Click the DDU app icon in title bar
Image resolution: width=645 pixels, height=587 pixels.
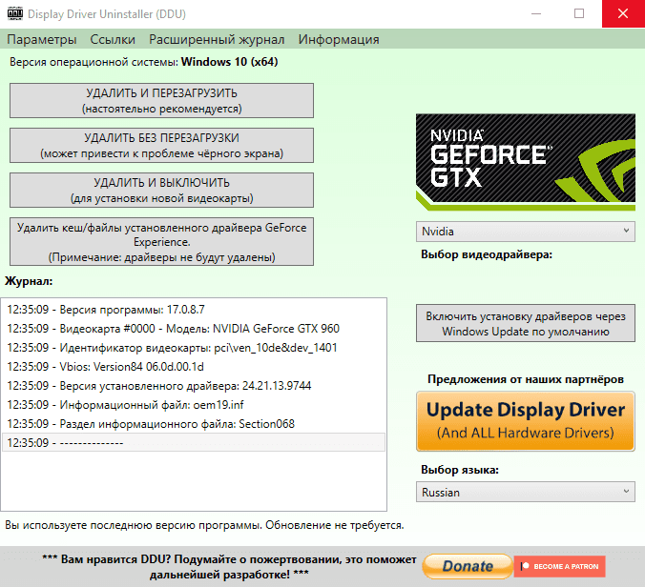(15, 13)
